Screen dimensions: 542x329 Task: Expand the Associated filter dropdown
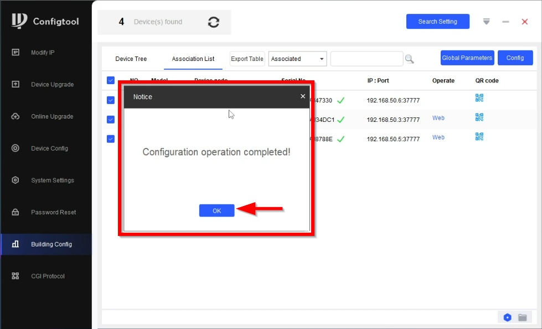[297, 59]
